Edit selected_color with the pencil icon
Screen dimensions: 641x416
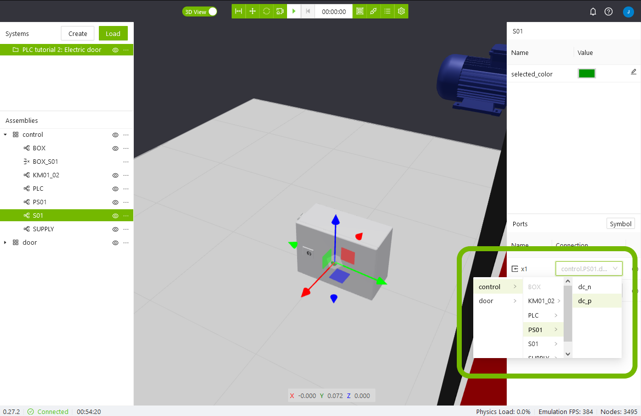(634, 72)
